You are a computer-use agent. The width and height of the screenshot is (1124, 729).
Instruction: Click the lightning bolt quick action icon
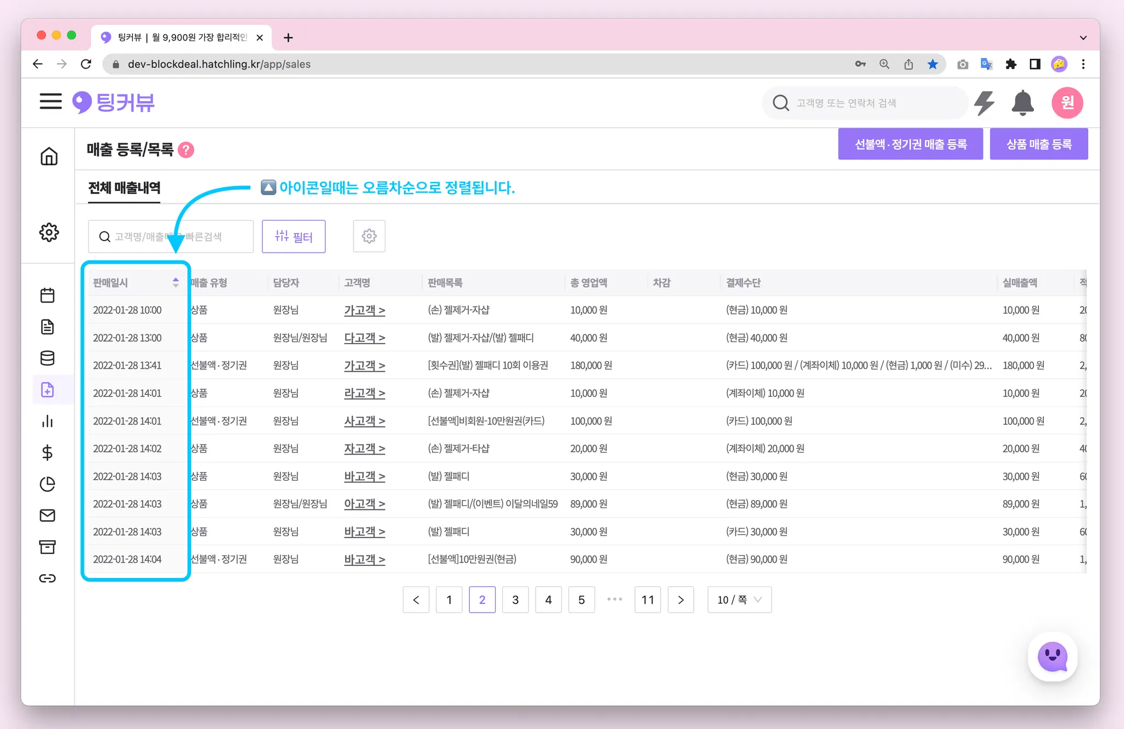pos(984,103)
